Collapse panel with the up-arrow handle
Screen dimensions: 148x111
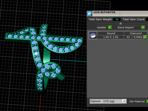[121, 23]
